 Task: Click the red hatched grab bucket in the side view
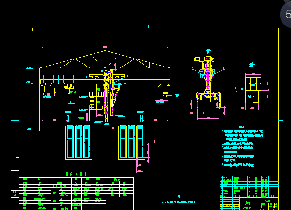pos(208,104)
